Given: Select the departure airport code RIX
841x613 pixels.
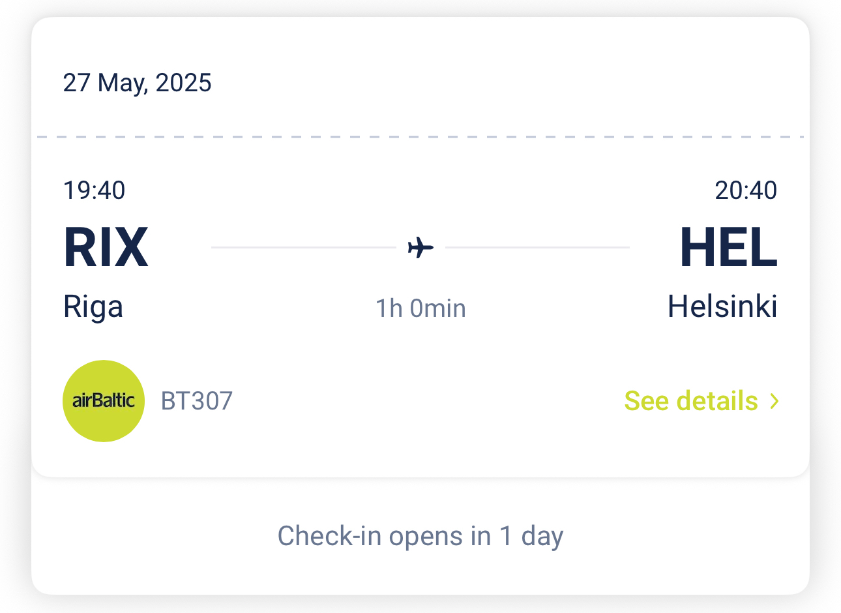Looking at the screenshot, I should pos(106,248).
